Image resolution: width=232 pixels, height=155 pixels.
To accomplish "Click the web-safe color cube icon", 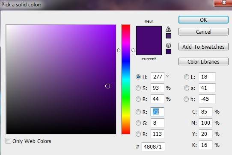I will point(168,45).
